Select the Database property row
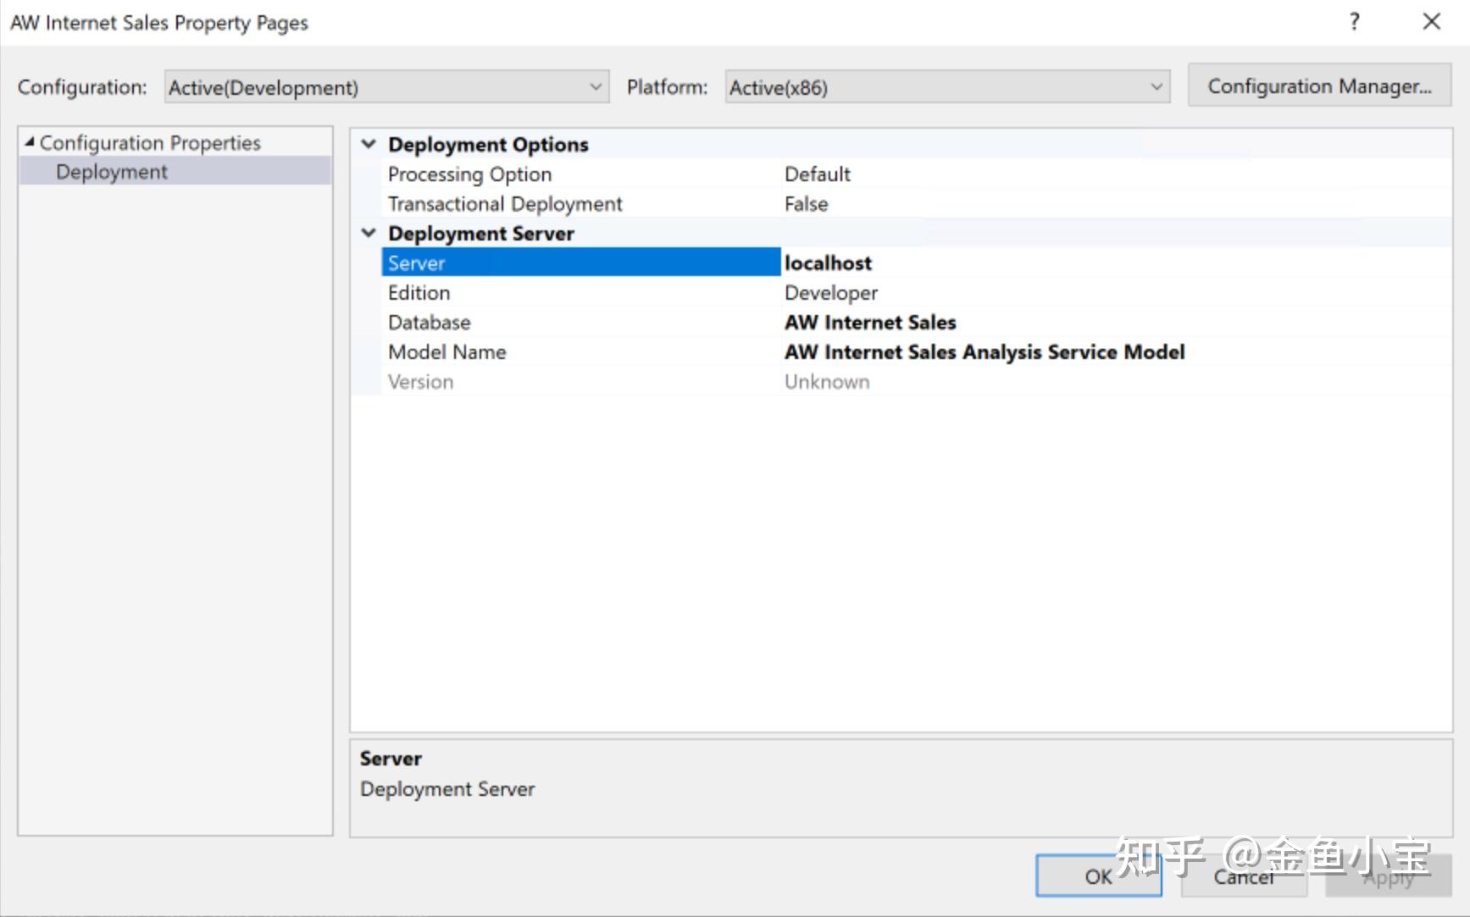 coord(429,322)
